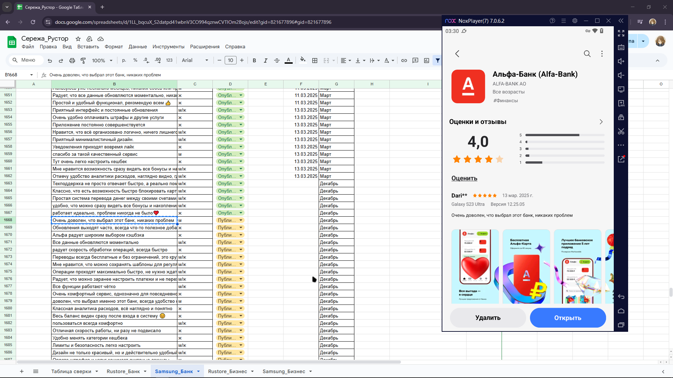Toggle the filter funnel icon
673x378 pixels.
[x=438, y=60]
